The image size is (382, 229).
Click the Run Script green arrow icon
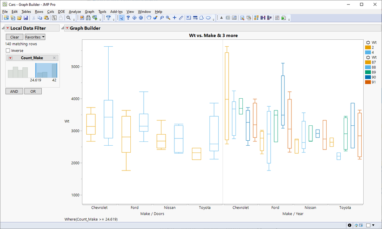pyautogui.click(x=284, y=18)
